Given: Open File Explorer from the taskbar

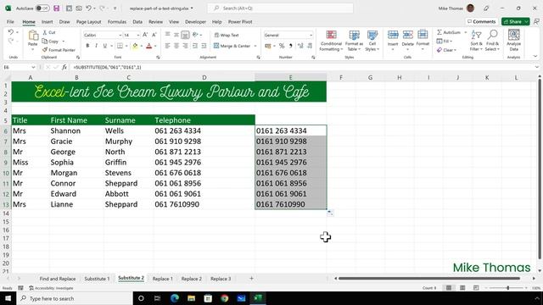Looking at the screenshot, I should point(191,298).
